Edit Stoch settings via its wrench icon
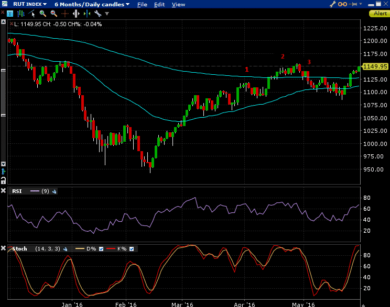 coord(65,249)
